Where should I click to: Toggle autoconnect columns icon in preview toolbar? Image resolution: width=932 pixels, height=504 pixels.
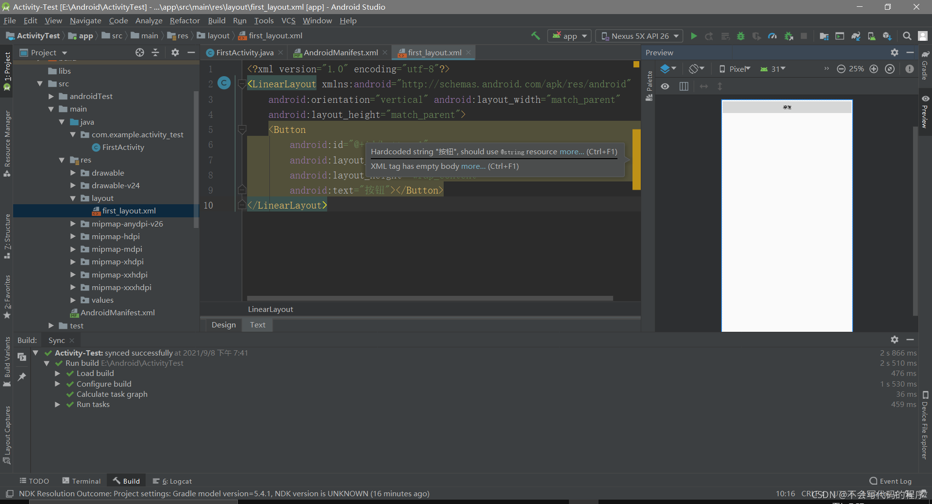click(684, 86)
